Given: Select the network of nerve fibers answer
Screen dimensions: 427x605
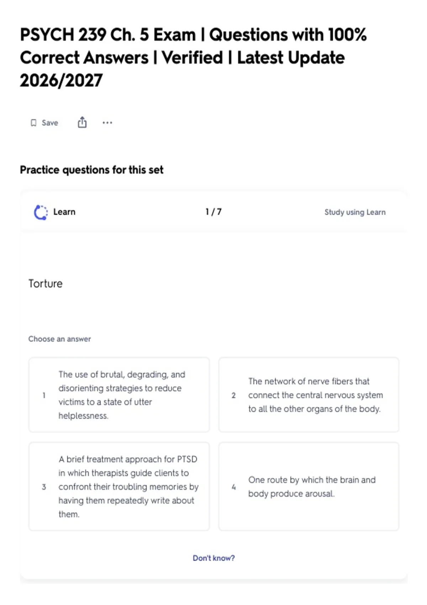Looking at the screenshot, I should [309, 395].
